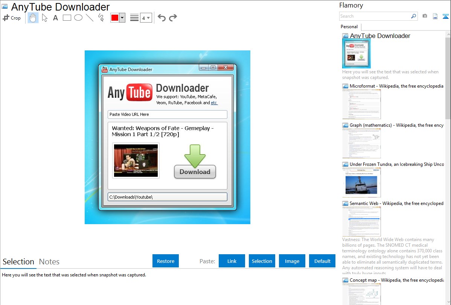Select 'Under Frozen Tundra' snapshot title
This screenshot has width=451, height=305.
pos(397,164)
